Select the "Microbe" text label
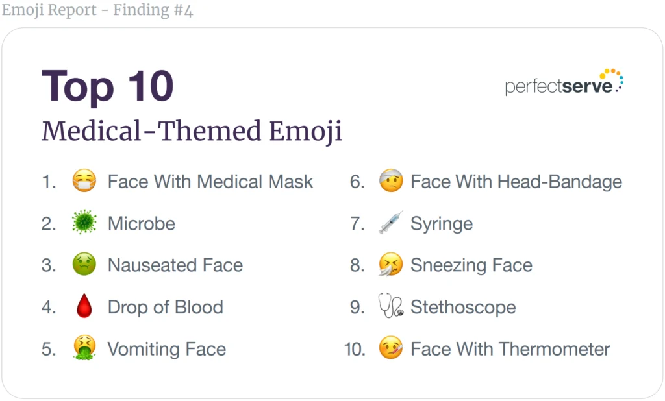The image size is (665, 401). tap(142, 224)
